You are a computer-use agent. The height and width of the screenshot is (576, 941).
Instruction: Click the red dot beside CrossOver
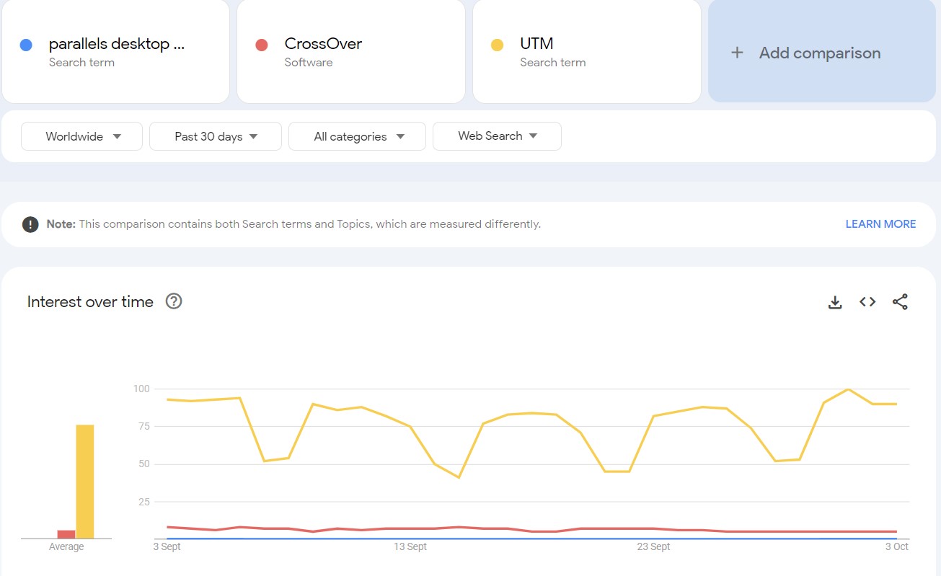[262, 45]
